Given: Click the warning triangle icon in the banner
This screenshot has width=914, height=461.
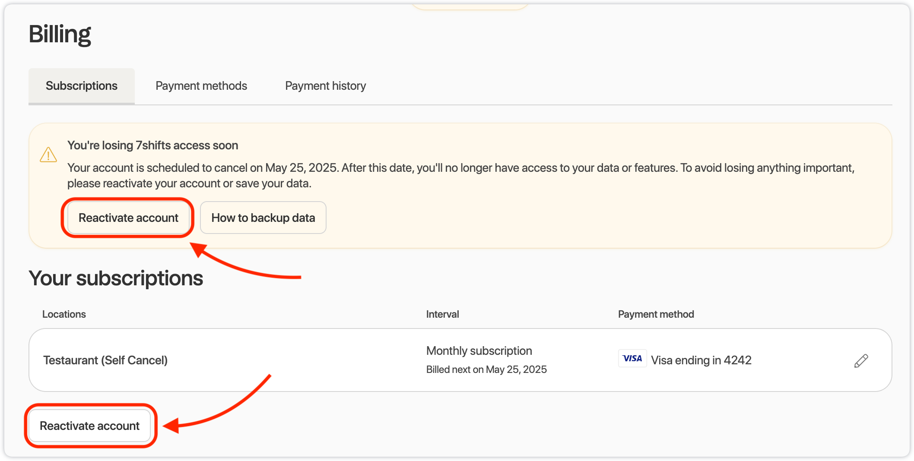Looking at the screenshot, I should (48, 155).
